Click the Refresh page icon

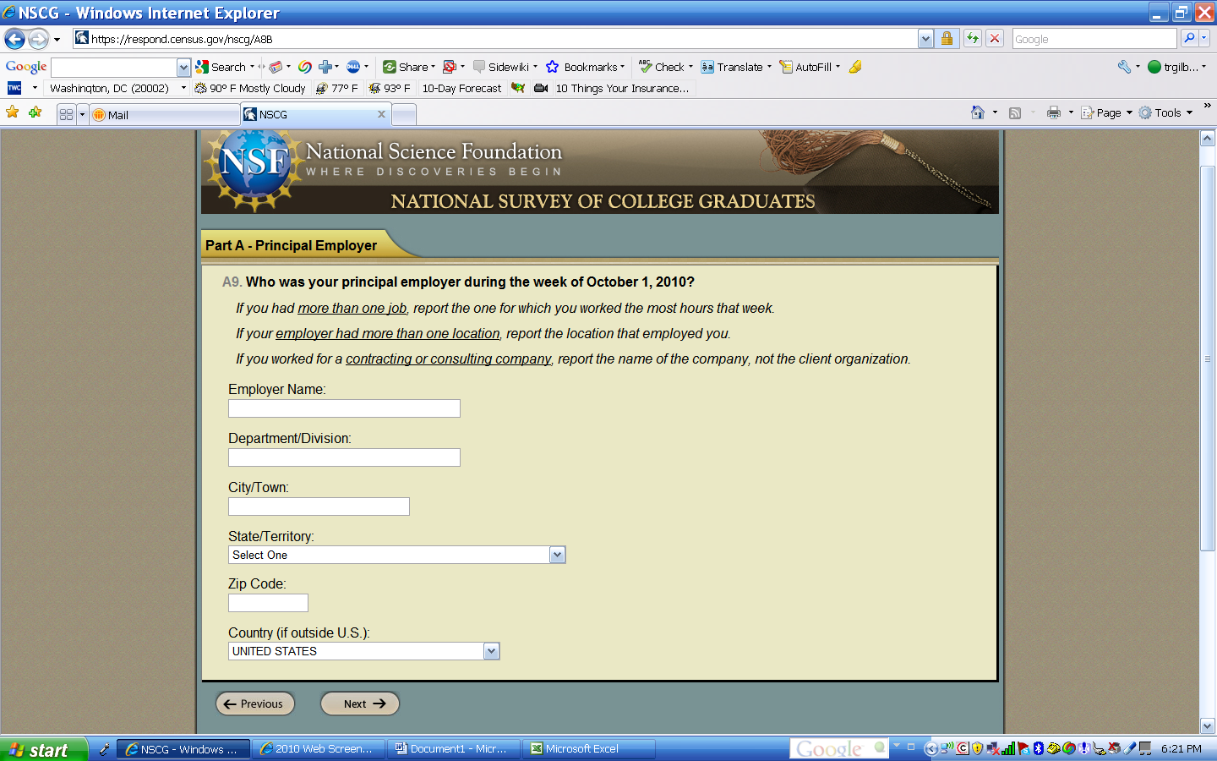(973, 38)
